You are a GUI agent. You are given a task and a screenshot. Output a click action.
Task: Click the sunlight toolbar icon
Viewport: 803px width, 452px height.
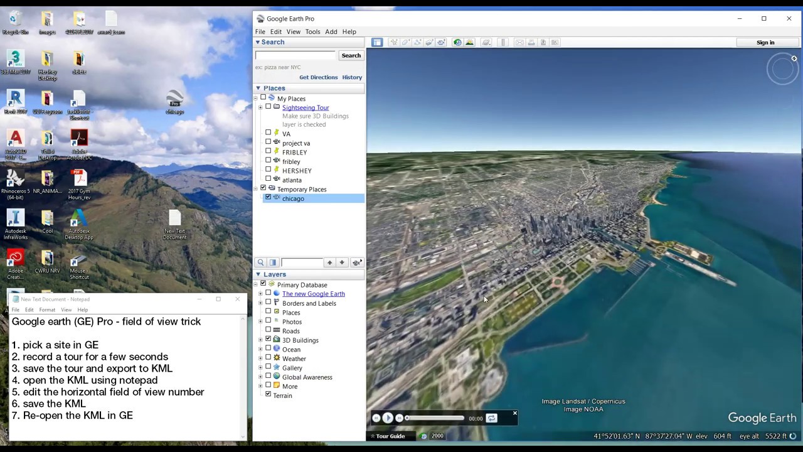coord(469,43)
